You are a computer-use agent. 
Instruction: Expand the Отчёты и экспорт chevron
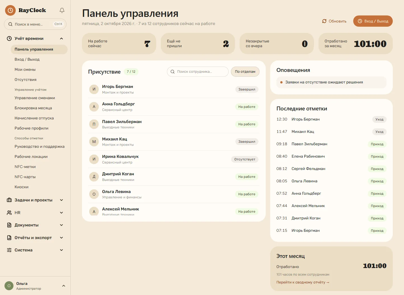tap(61, 238)
